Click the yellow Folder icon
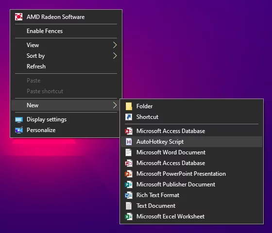272x233 pixels. [x=129, y=106]
